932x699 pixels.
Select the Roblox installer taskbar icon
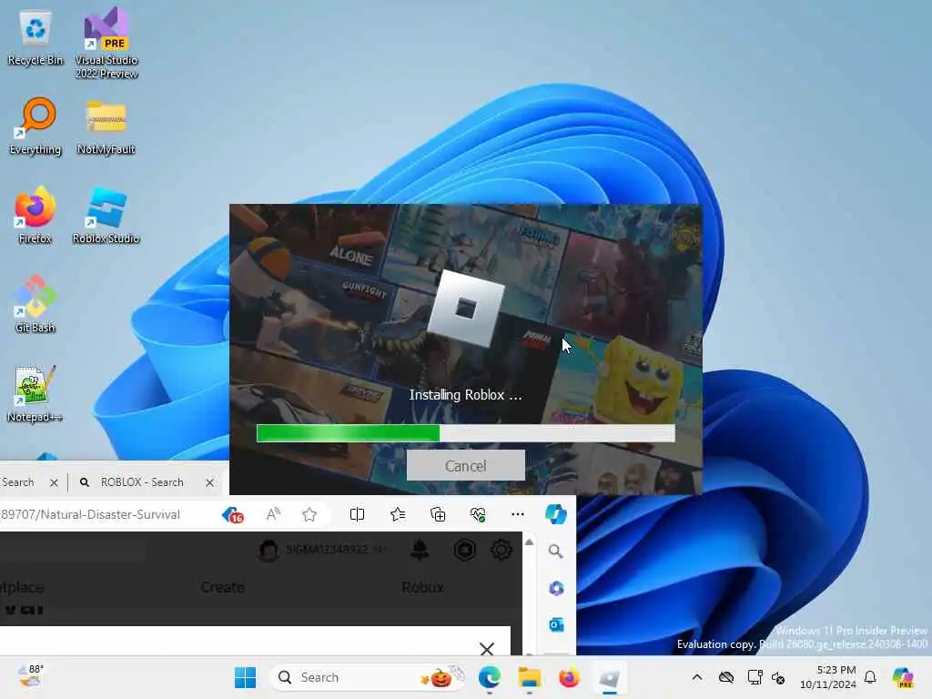tap(609, 677)
